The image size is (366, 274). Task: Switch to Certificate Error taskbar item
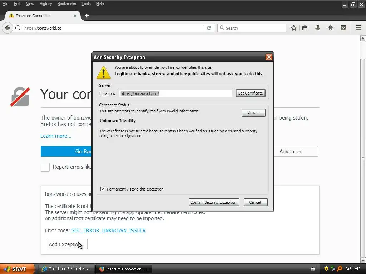click(66, 269)
